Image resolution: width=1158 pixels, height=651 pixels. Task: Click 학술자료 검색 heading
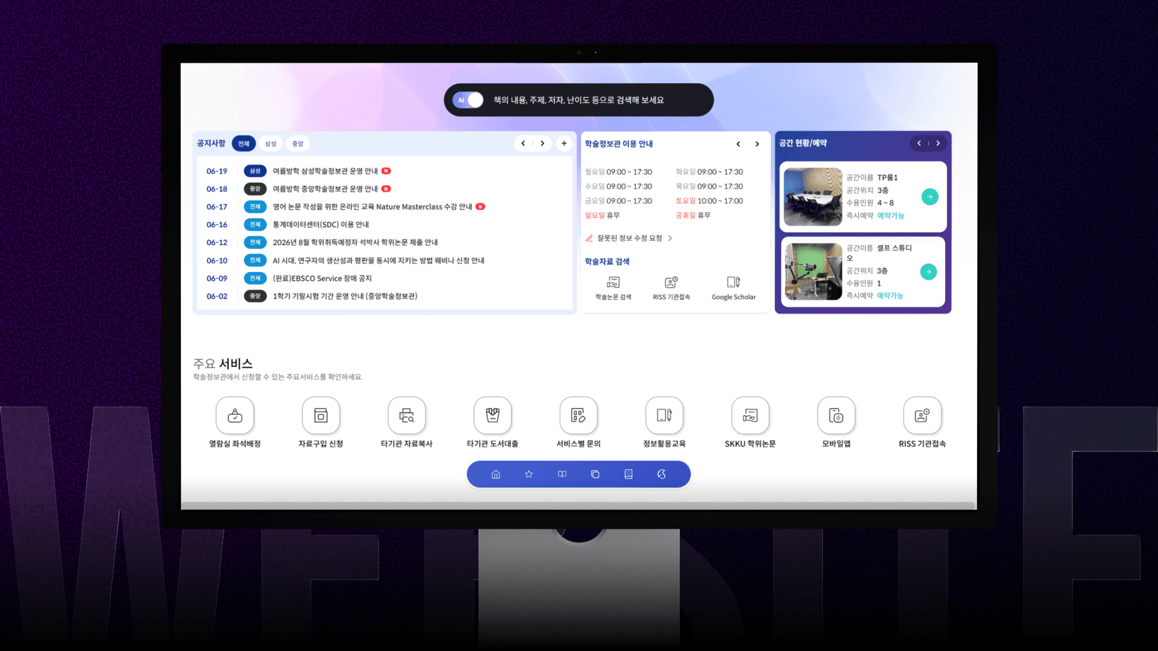tap(607, 262)
